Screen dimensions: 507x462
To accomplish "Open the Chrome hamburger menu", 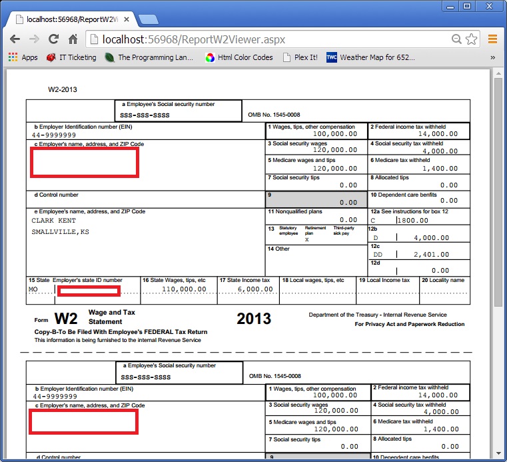I will point(493,39).
